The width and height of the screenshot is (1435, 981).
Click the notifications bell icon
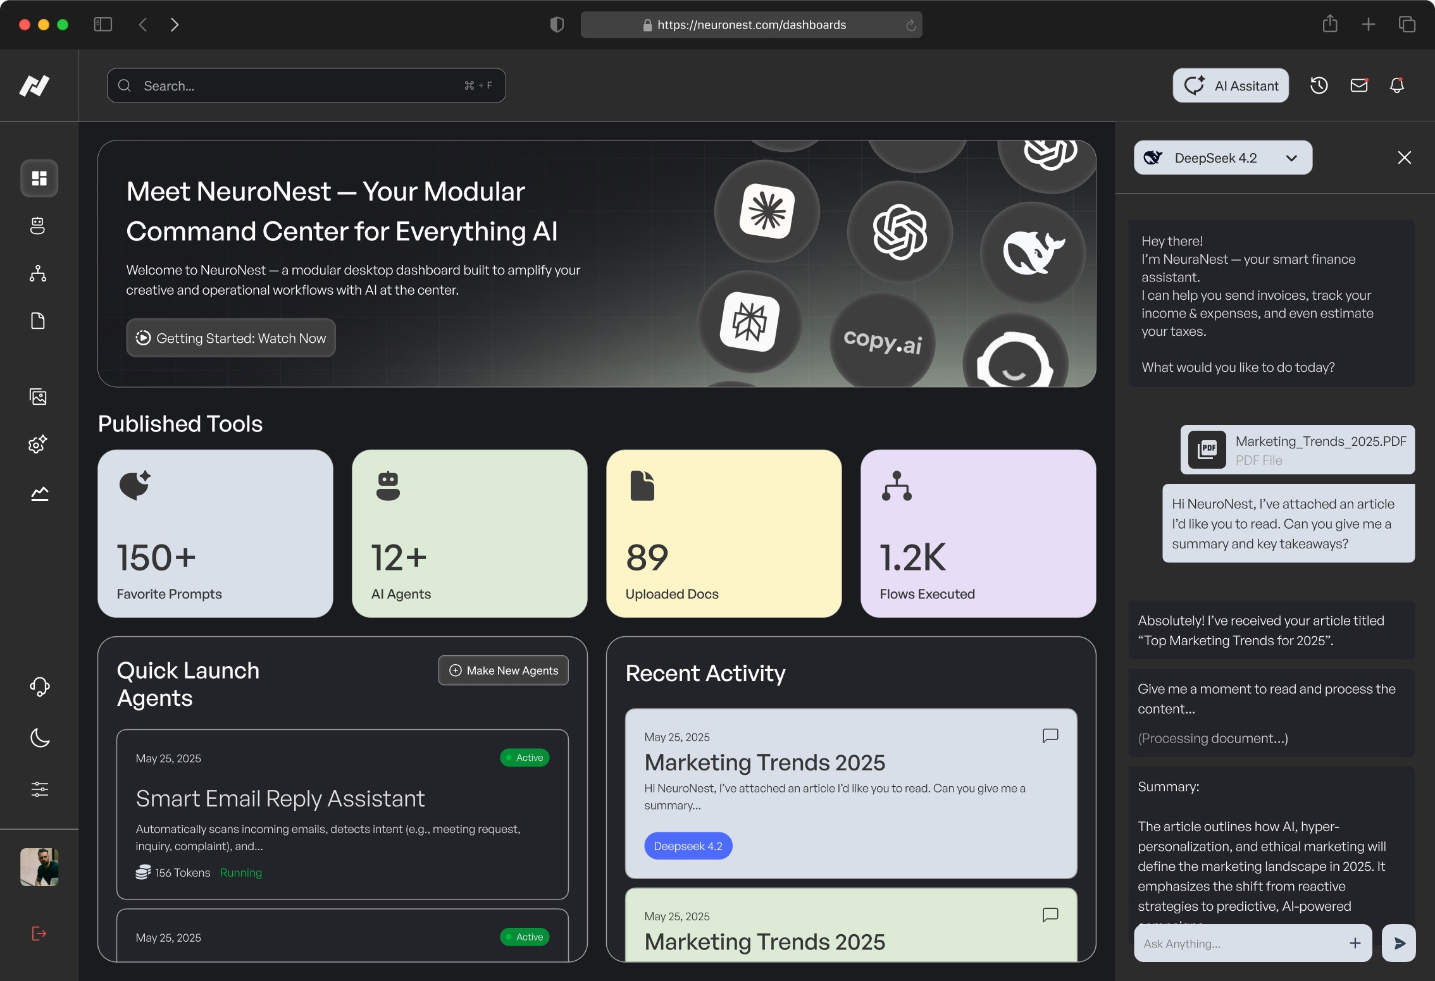(x=1397, y=85)
